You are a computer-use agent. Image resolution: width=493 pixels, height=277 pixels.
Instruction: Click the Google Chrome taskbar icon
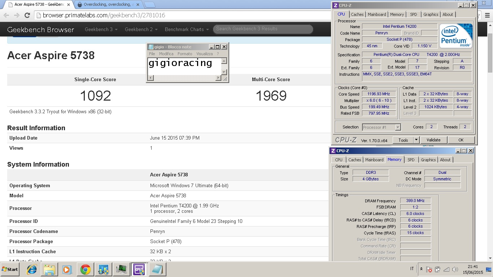pyautogui.click(x=86, y=269)
